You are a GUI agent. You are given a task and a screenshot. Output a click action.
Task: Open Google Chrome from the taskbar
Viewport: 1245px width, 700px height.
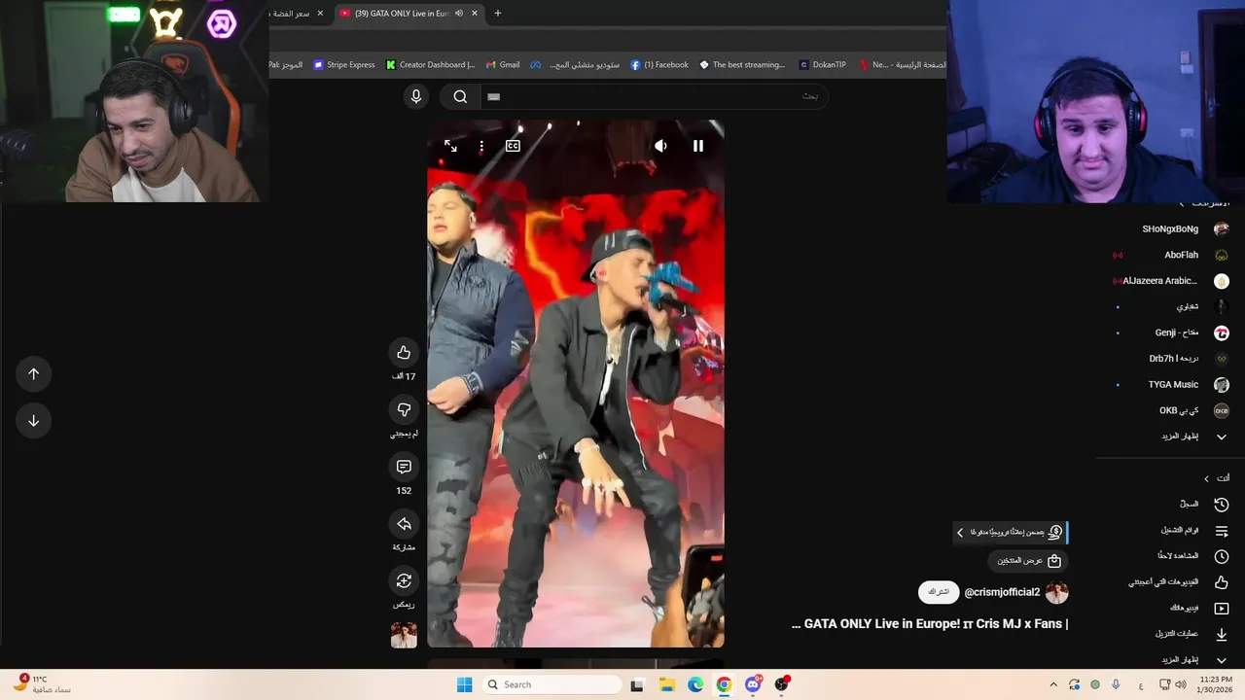coord(724,684)
